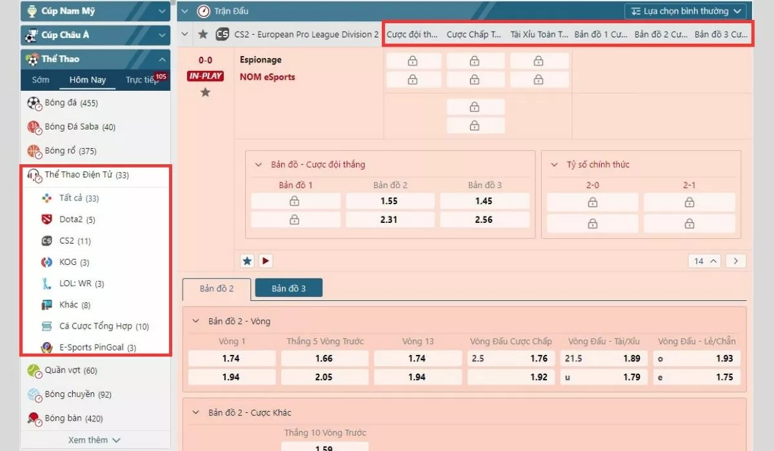Collapse the 14 markets counter
This screenshot has height=451, width=774.
(704, 261)
